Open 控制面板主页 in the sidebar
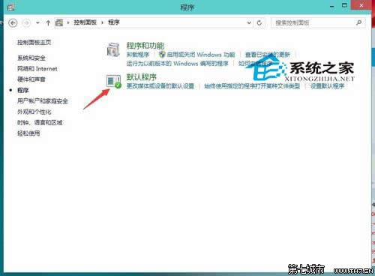Screen dimensions: 375x276 [34, 43]
